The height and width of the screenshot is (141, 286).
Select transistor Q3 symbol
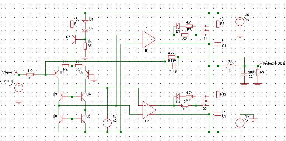(61, 97)
